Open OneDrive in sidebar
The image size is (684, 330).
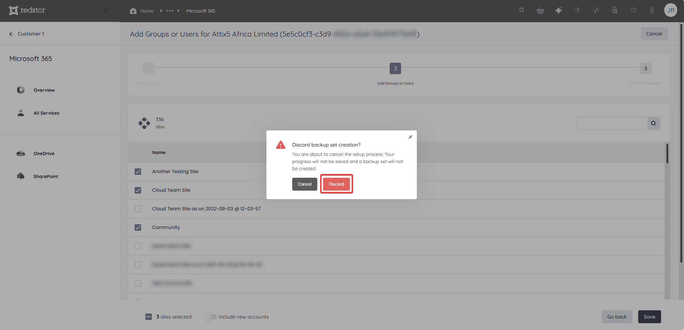pyautogui.click(x=44, y=153)
